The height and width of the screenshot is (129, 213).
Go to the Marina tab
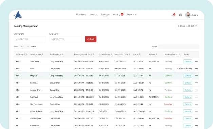[94, 14]
